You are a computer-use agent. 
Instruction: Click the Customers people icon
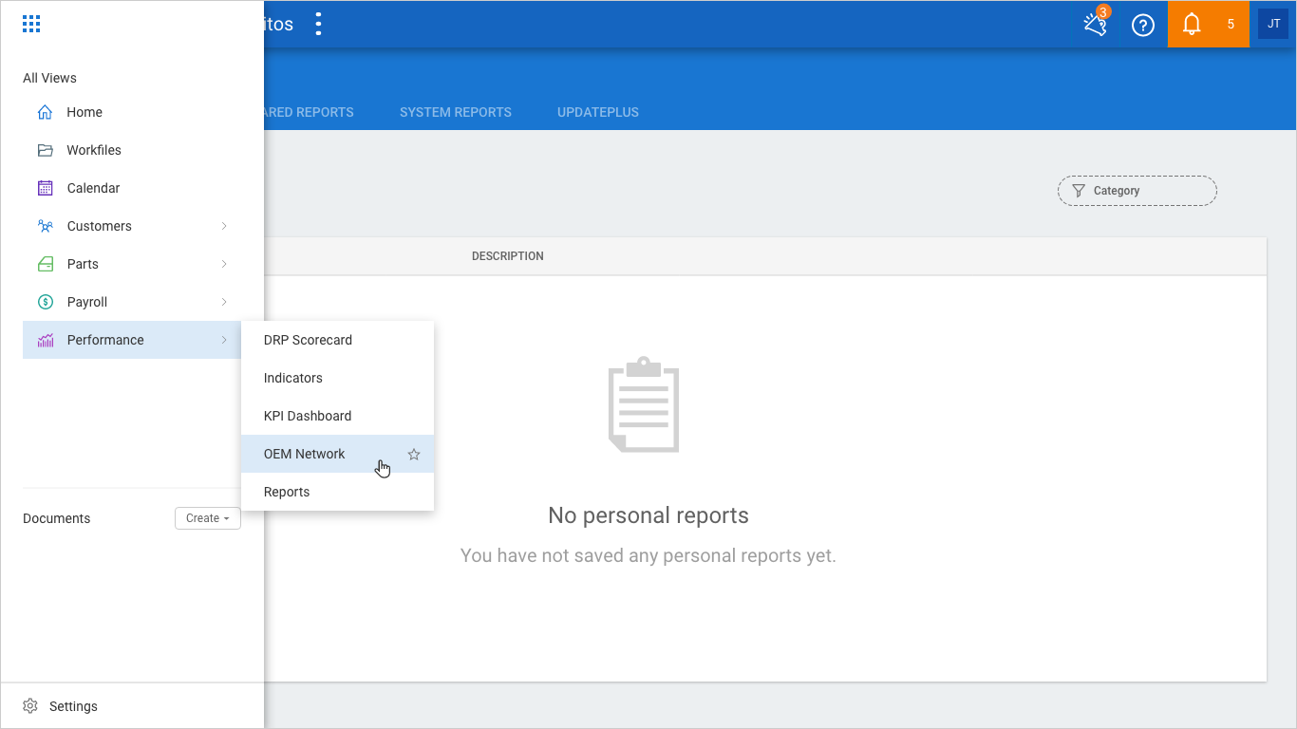pos(45,226)
